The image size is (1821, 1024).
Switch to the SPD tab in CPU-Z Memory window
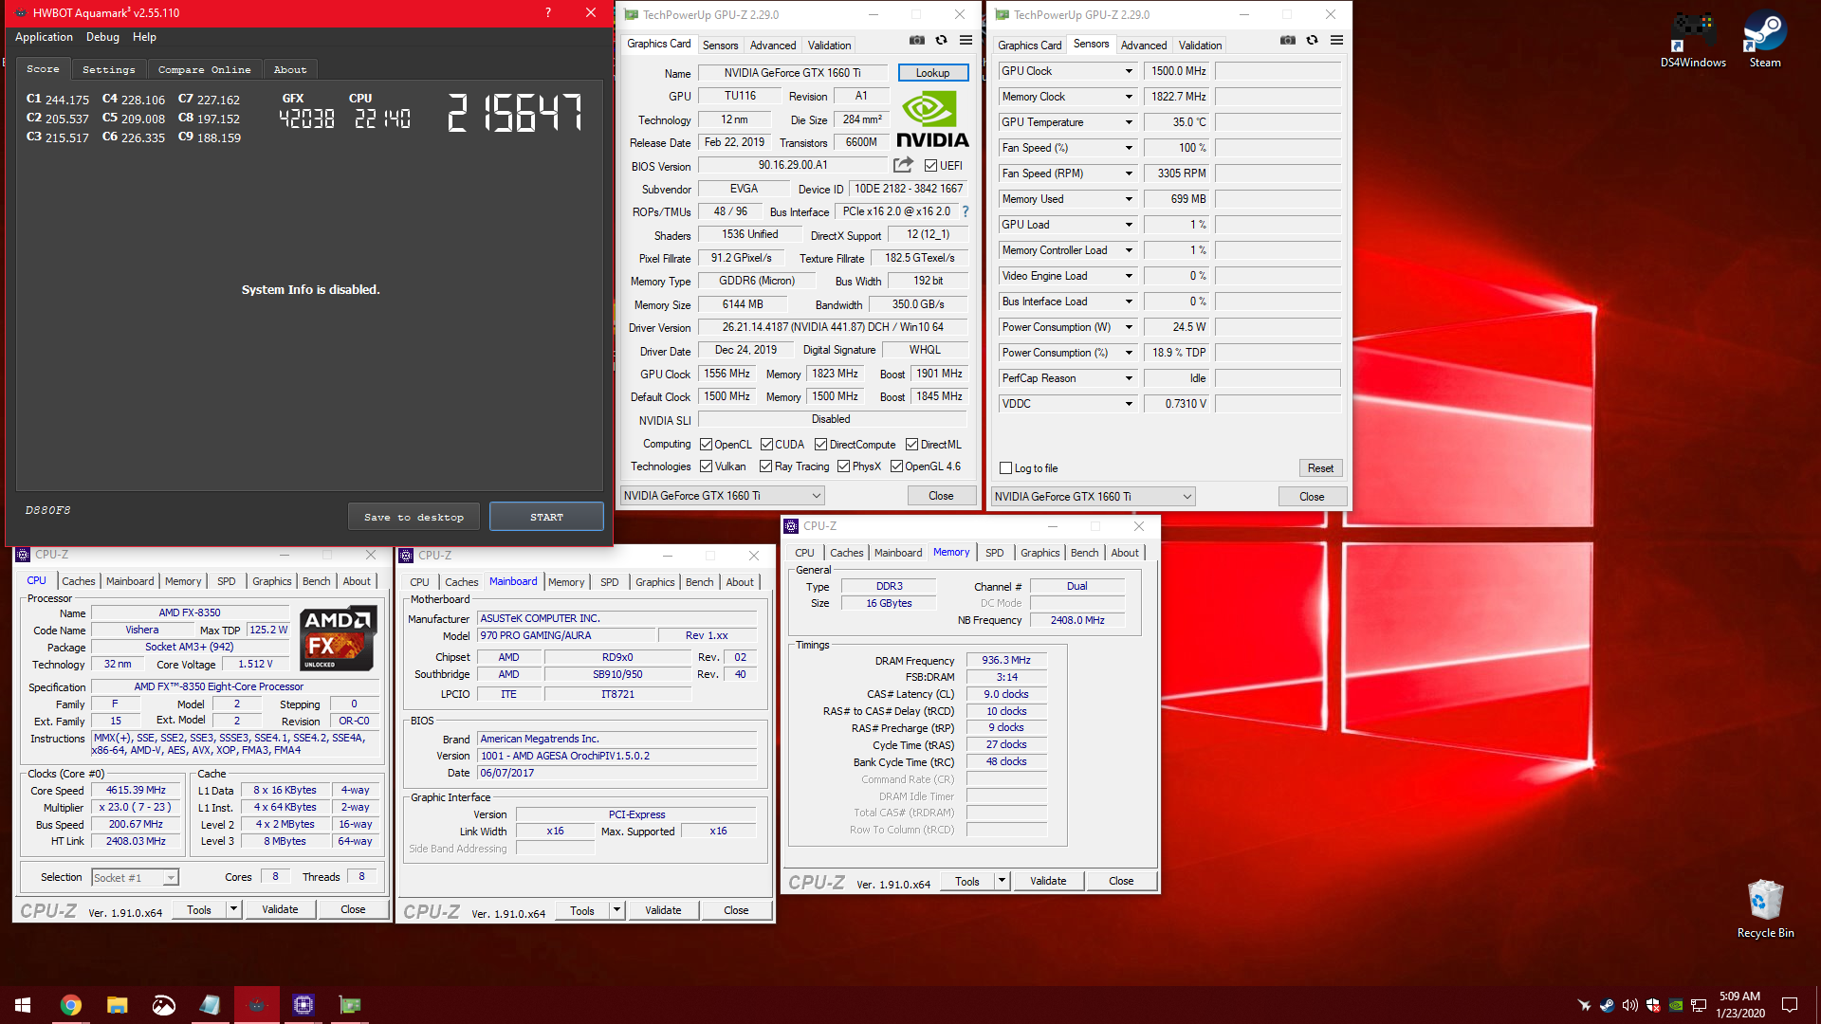[x=994, y=553]
